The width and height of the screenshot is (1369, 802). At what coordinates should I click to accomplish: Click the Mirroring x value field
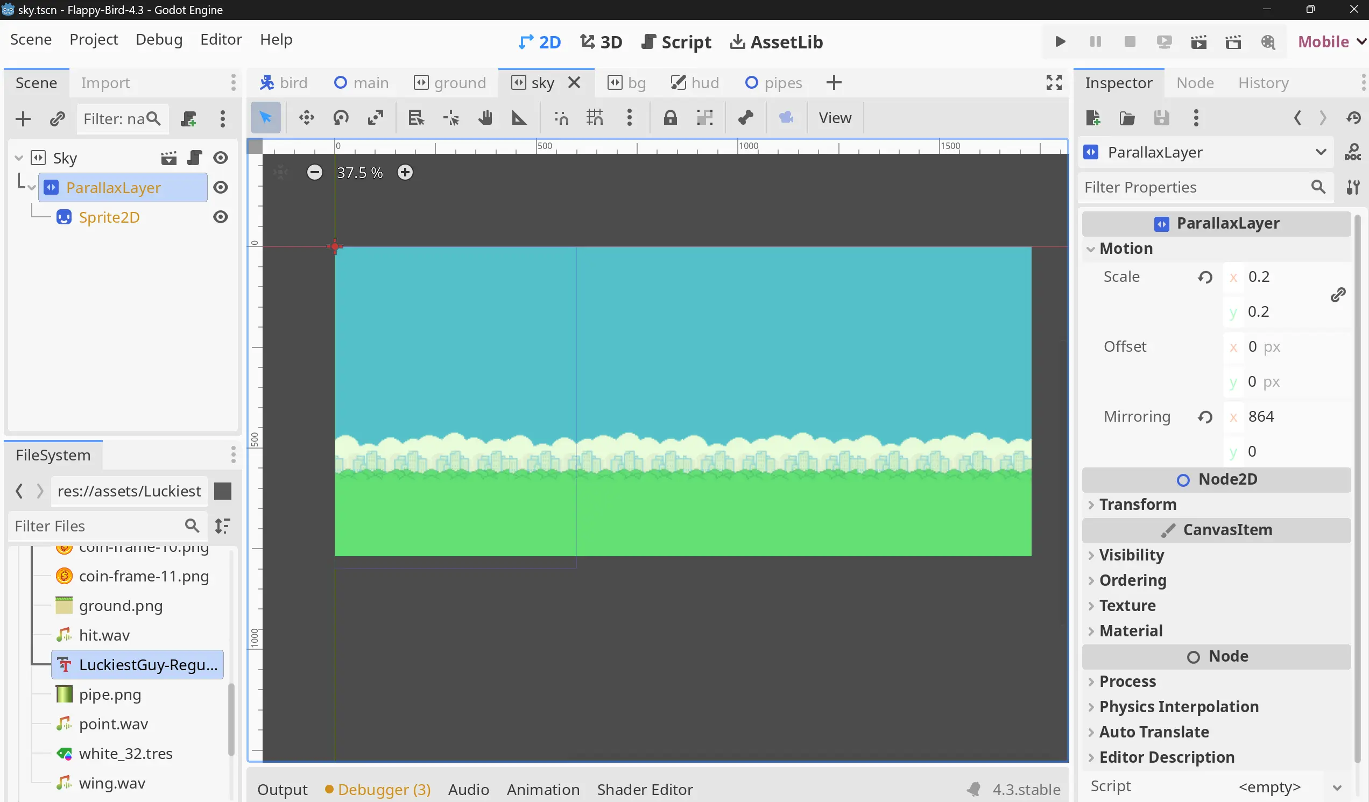pos(1287,416)
